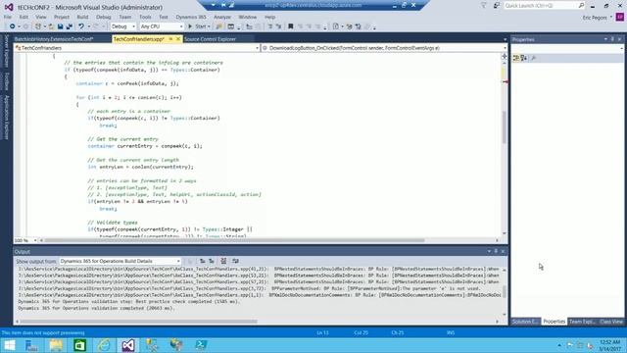
Task: Toggle auto hide pin on Properties panel
Action: (x=612, y=39)
